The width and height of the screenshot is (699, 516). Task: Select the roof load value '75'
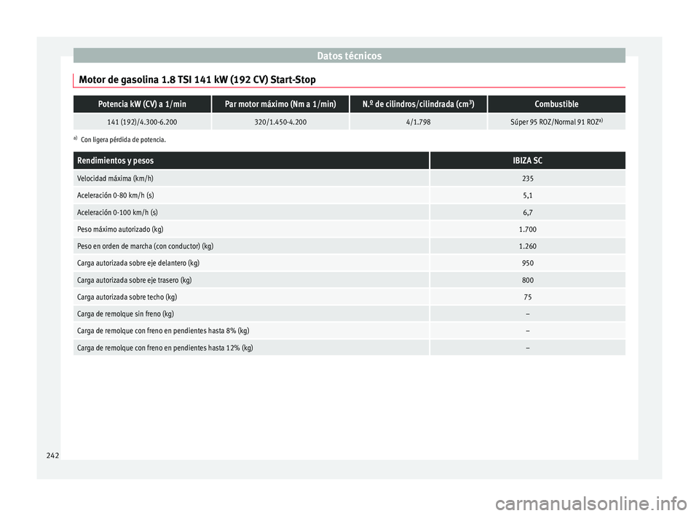(x=527, y=297)
